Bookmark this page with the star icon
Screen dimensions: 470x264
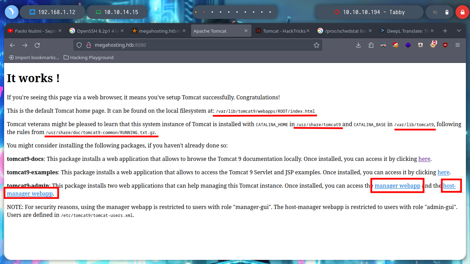tap(316, 45)
